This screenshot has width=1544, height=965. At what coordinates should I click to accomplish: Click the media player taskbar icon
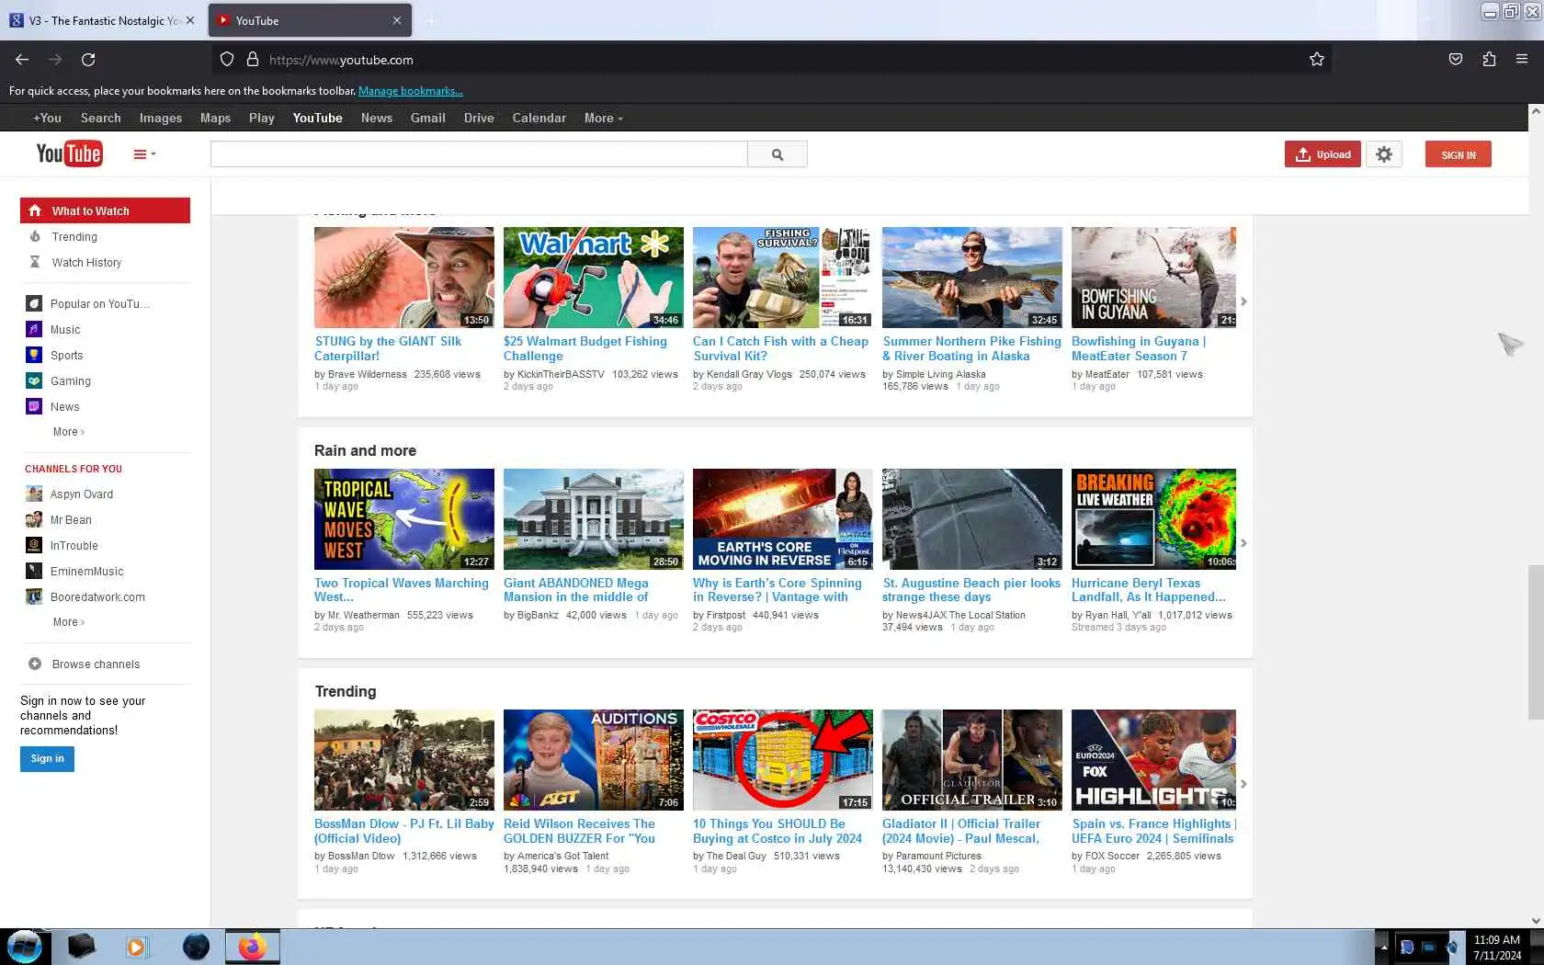point(136,947)
